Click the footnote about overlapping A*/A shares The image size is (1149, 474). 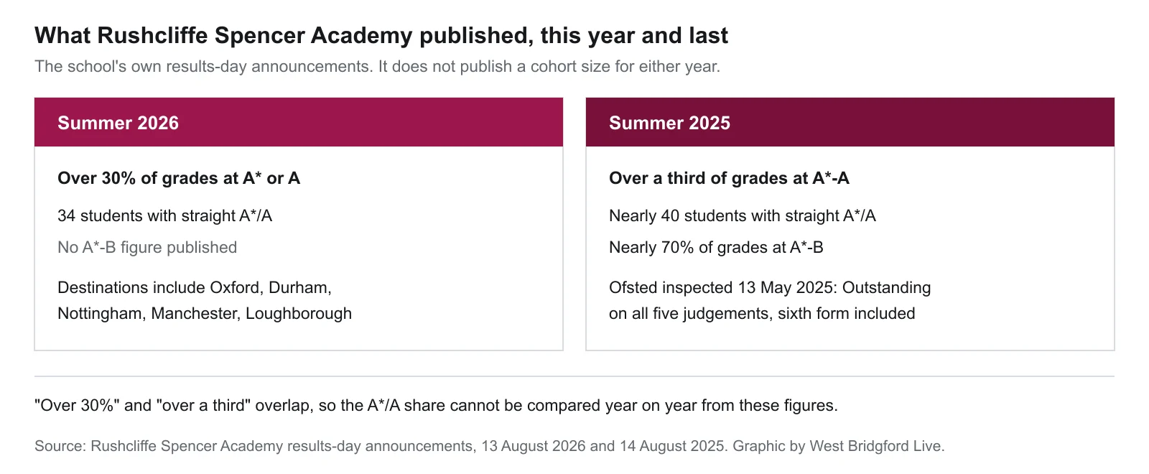436,405
